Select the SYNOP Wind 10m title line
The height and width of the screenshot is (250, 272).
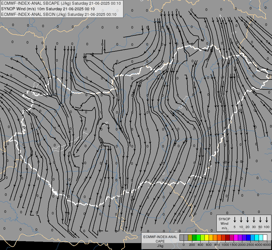48,9
